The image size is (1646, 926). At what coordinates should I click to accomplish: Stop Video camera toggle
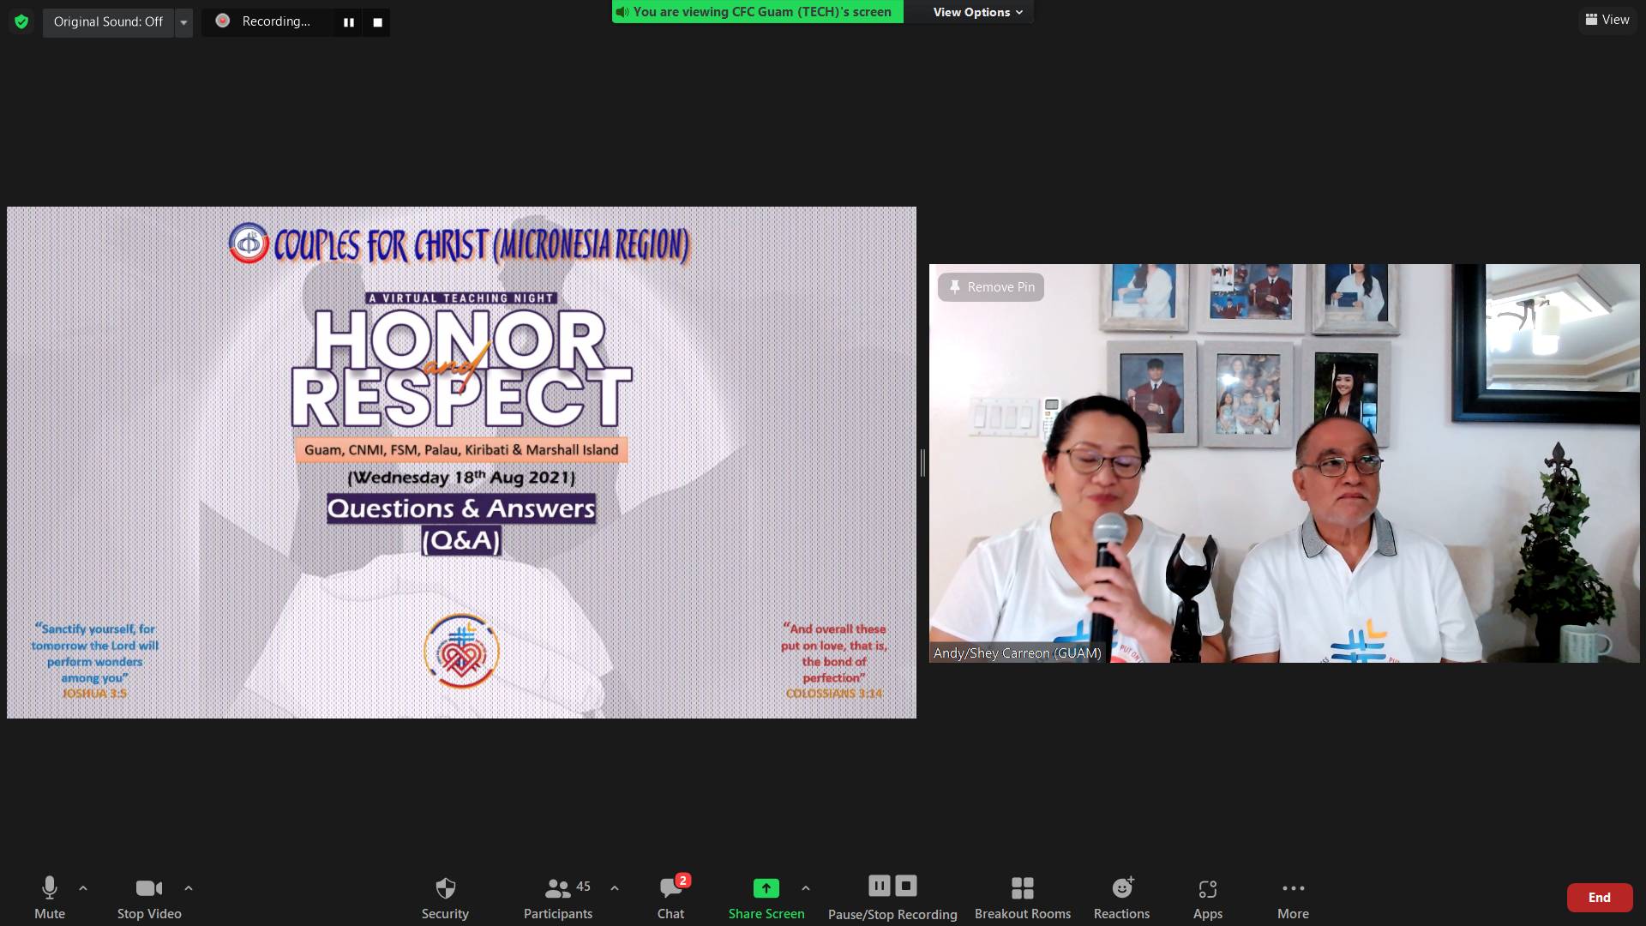point(149,898)
